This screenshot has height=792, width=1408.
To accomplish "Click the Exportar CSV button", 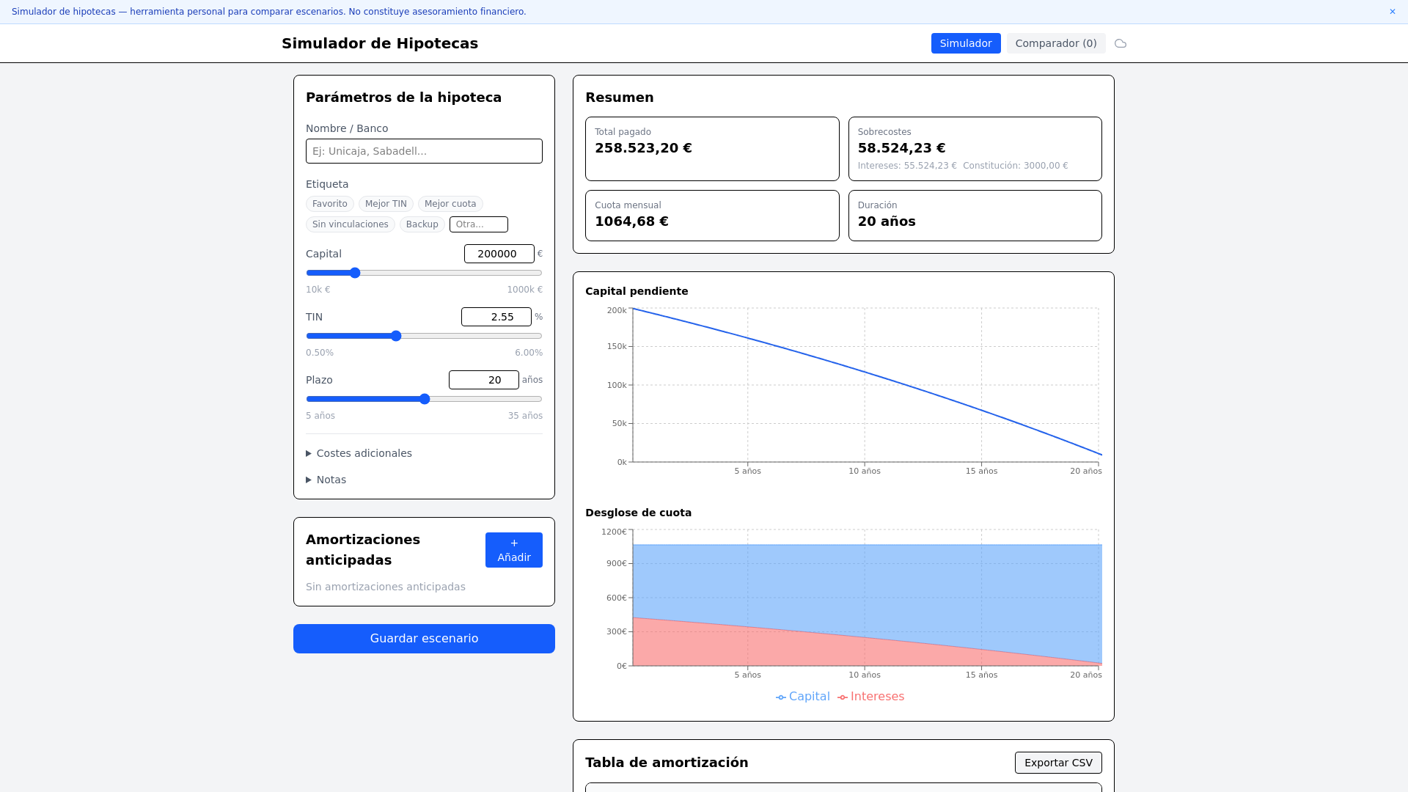I will [x=1058, y=763].
